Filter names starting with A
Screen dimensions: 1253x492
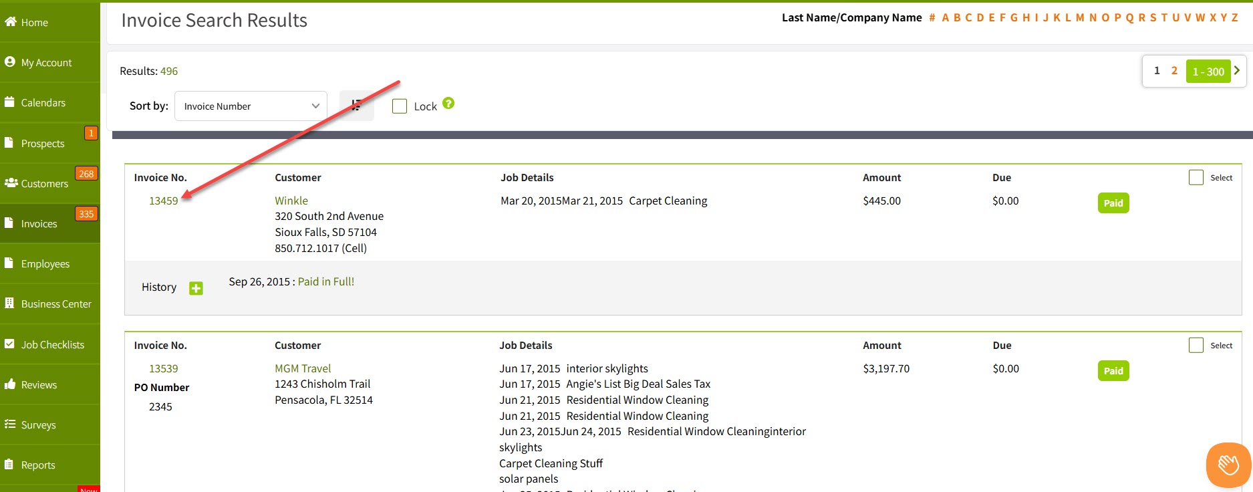[946, 17]
